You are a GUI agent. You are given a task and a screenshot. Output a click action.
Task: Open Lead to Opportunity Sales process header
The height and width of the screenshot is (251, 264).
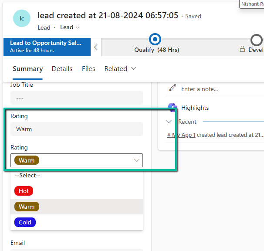47,47
